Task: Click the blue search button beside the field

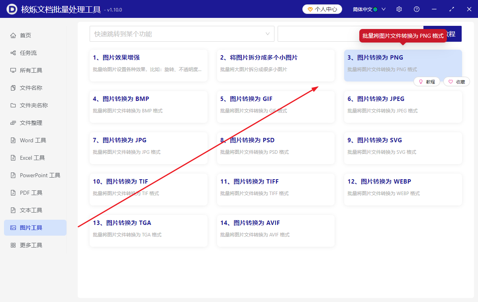Action: (x=442, y=34)
